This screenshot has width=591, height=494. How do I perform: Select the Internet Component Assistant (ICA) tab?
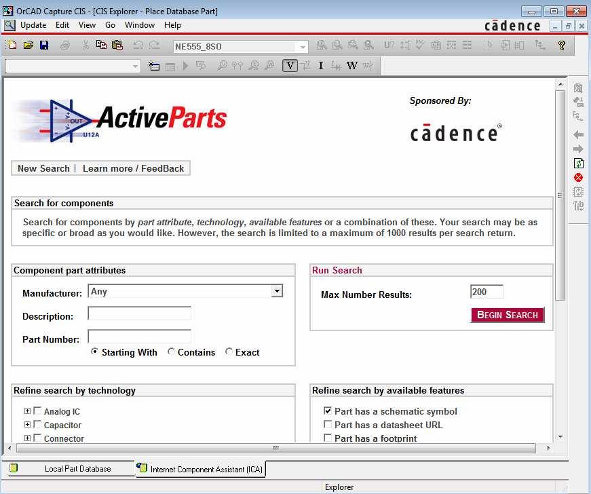[201, 469]
